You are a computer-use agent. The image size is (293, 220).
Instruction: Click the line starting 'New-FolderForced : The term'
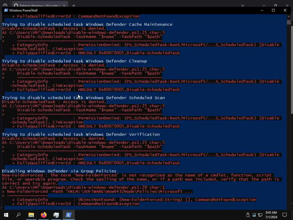(x=137, y=175)
